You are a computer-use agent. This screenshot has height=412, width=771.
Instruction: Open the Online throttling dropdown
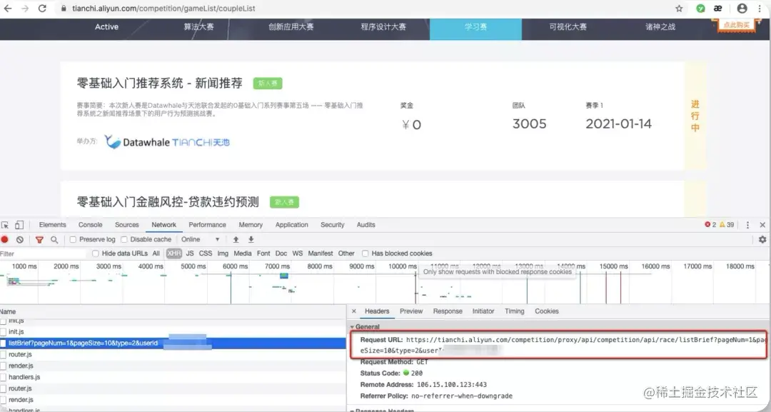click(x=200, y=239)
